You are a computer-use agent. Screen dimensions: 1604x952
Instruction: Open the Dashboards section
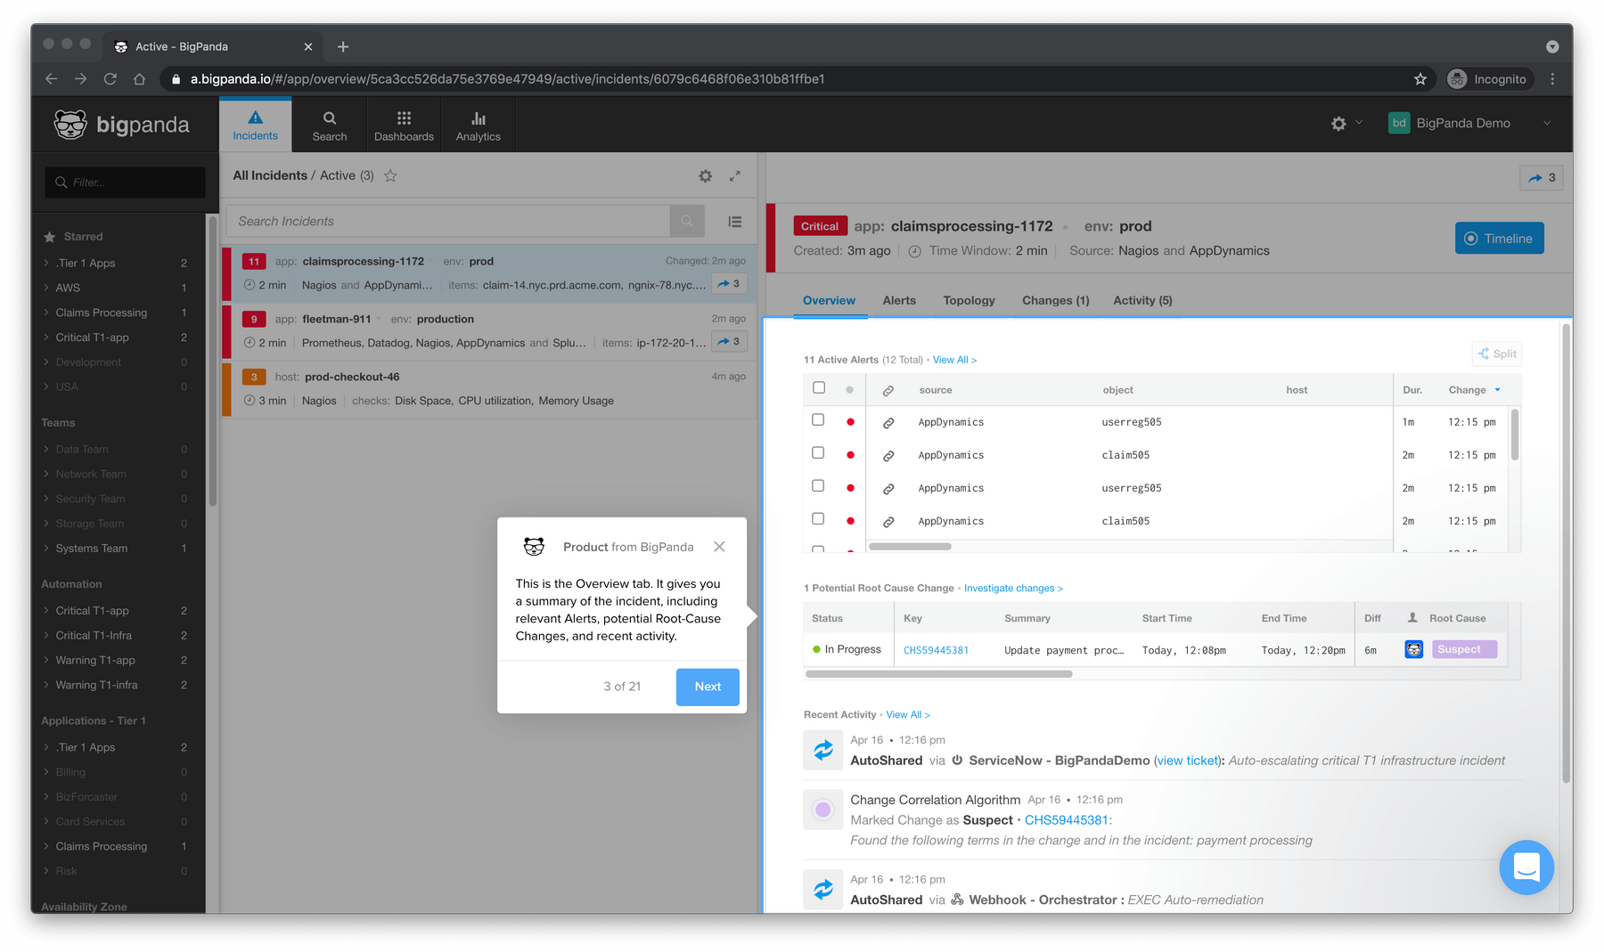pos(404,125)
